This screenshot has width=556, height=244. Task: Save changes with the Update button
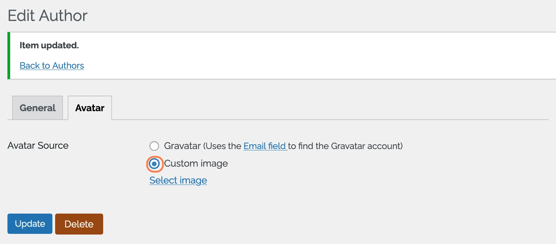tap(30, 224)
